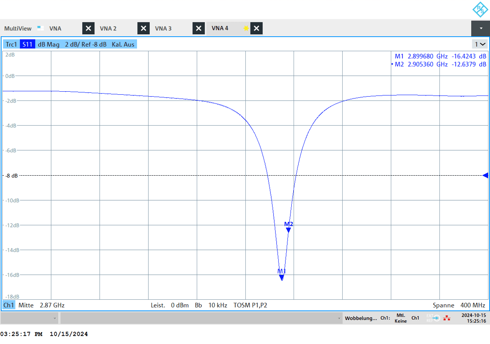Click the M1 marker on the trace
The height and width of the screenshot is (344, 490).
pyautogui.click(x=282, y=277)
